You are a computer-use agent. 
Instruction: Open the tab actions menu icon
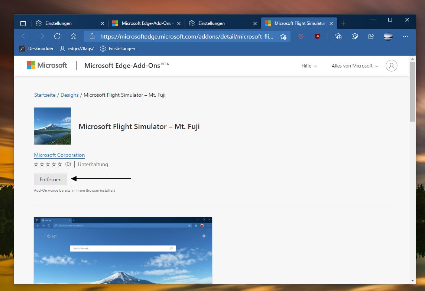pos(23,23)
